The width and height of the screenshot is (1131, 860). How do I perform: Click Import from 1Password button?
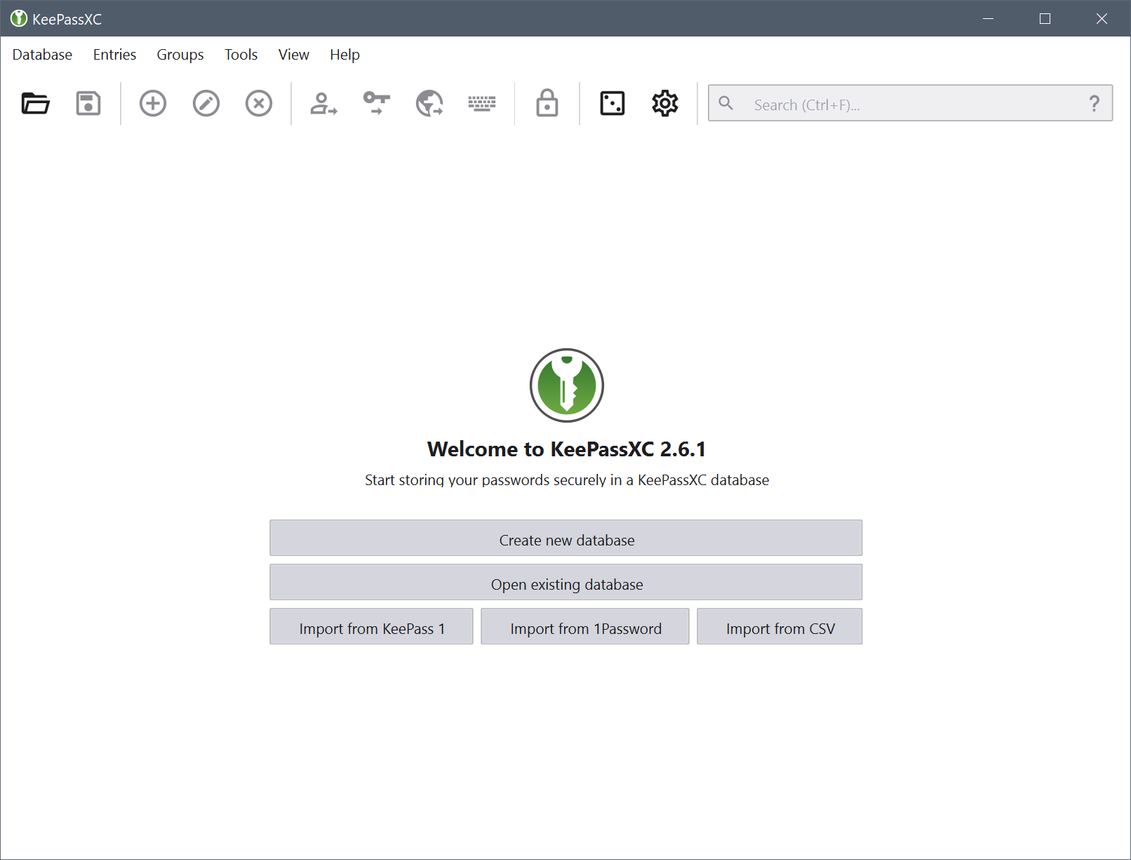pyautogui.click(x=585, y=627)
